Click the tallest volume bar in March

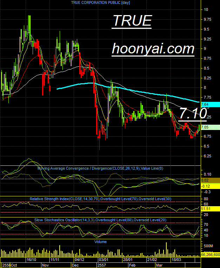click(x=166, y=250)
